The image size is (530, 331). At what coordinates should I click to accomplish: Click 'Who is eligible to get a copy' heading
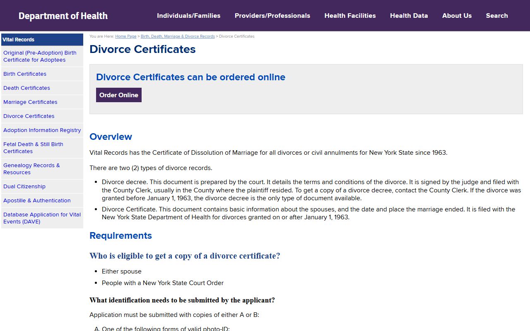tap(185, 256)
